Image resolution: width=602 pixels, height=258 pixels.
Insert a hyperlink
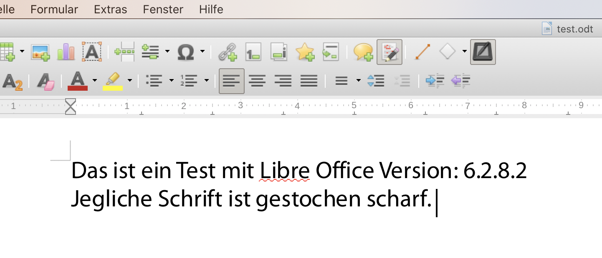coord(228,52)
